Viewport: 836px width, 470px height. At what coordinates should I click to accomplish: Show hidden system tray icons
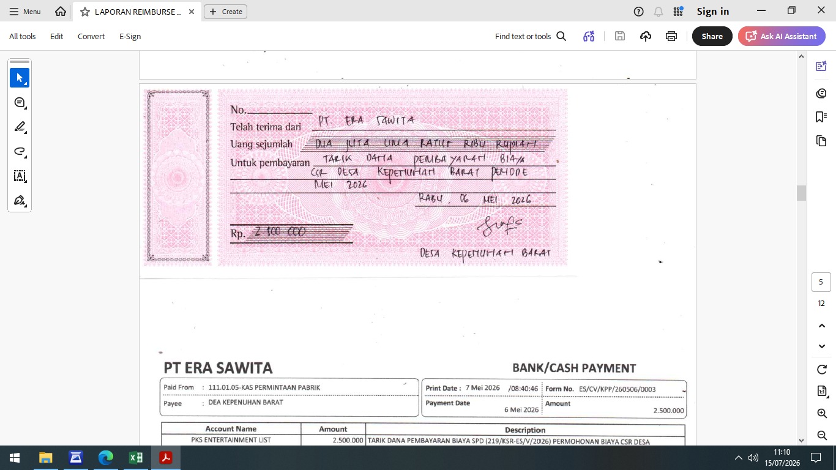pos(738,458)
